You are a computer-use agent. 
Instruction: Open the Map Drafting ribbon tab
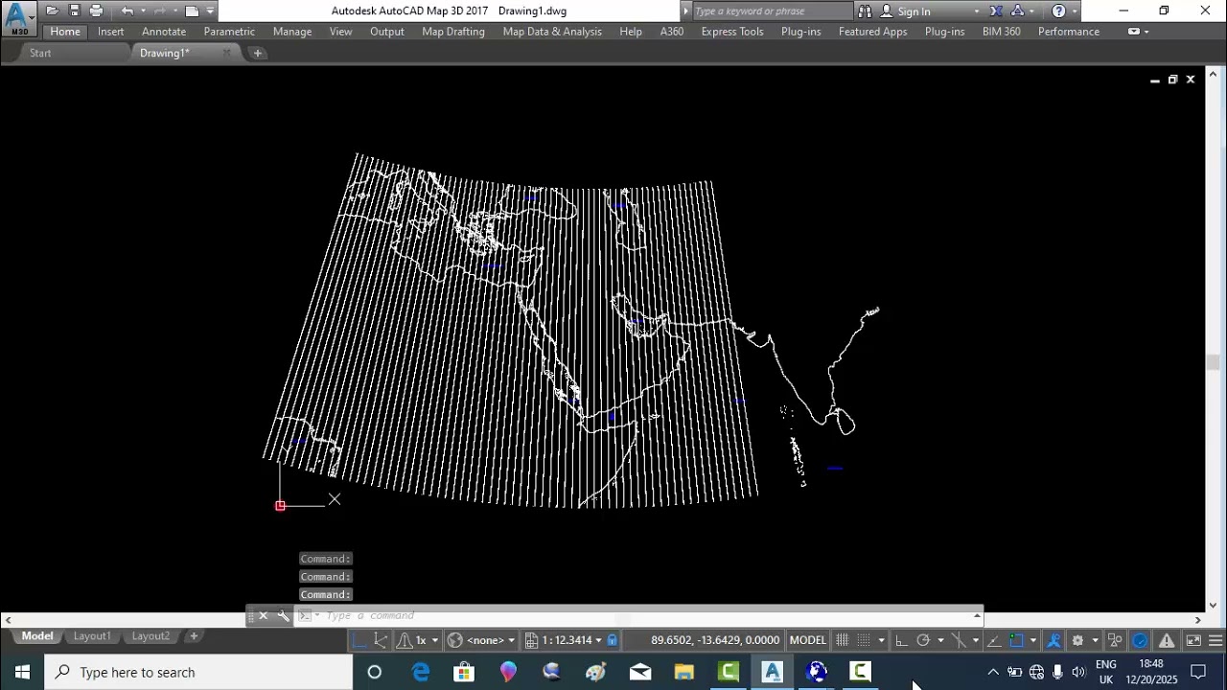click(453, 32)
